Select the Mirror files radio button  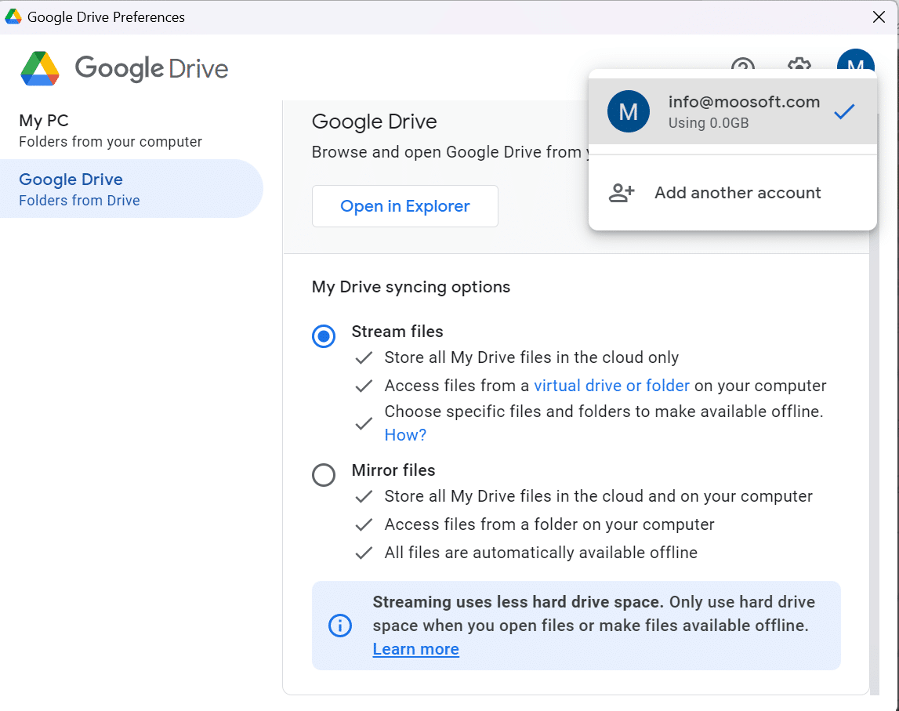(324, 475)
